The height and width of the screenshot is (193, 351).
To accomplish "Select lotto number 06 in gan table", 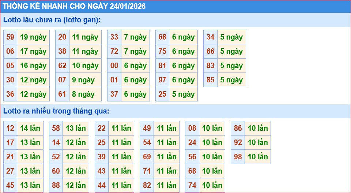I will [x=10, y=51].
